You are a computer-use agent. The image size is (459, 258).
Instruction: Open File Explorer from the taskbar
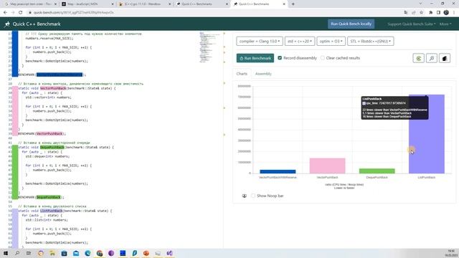[52, 253]
